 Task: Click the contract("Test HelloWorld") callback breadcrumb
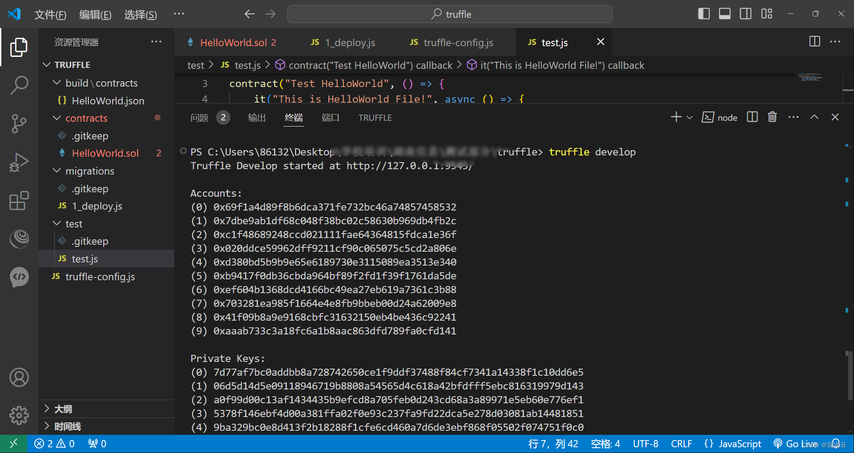[x=364, y=65]
